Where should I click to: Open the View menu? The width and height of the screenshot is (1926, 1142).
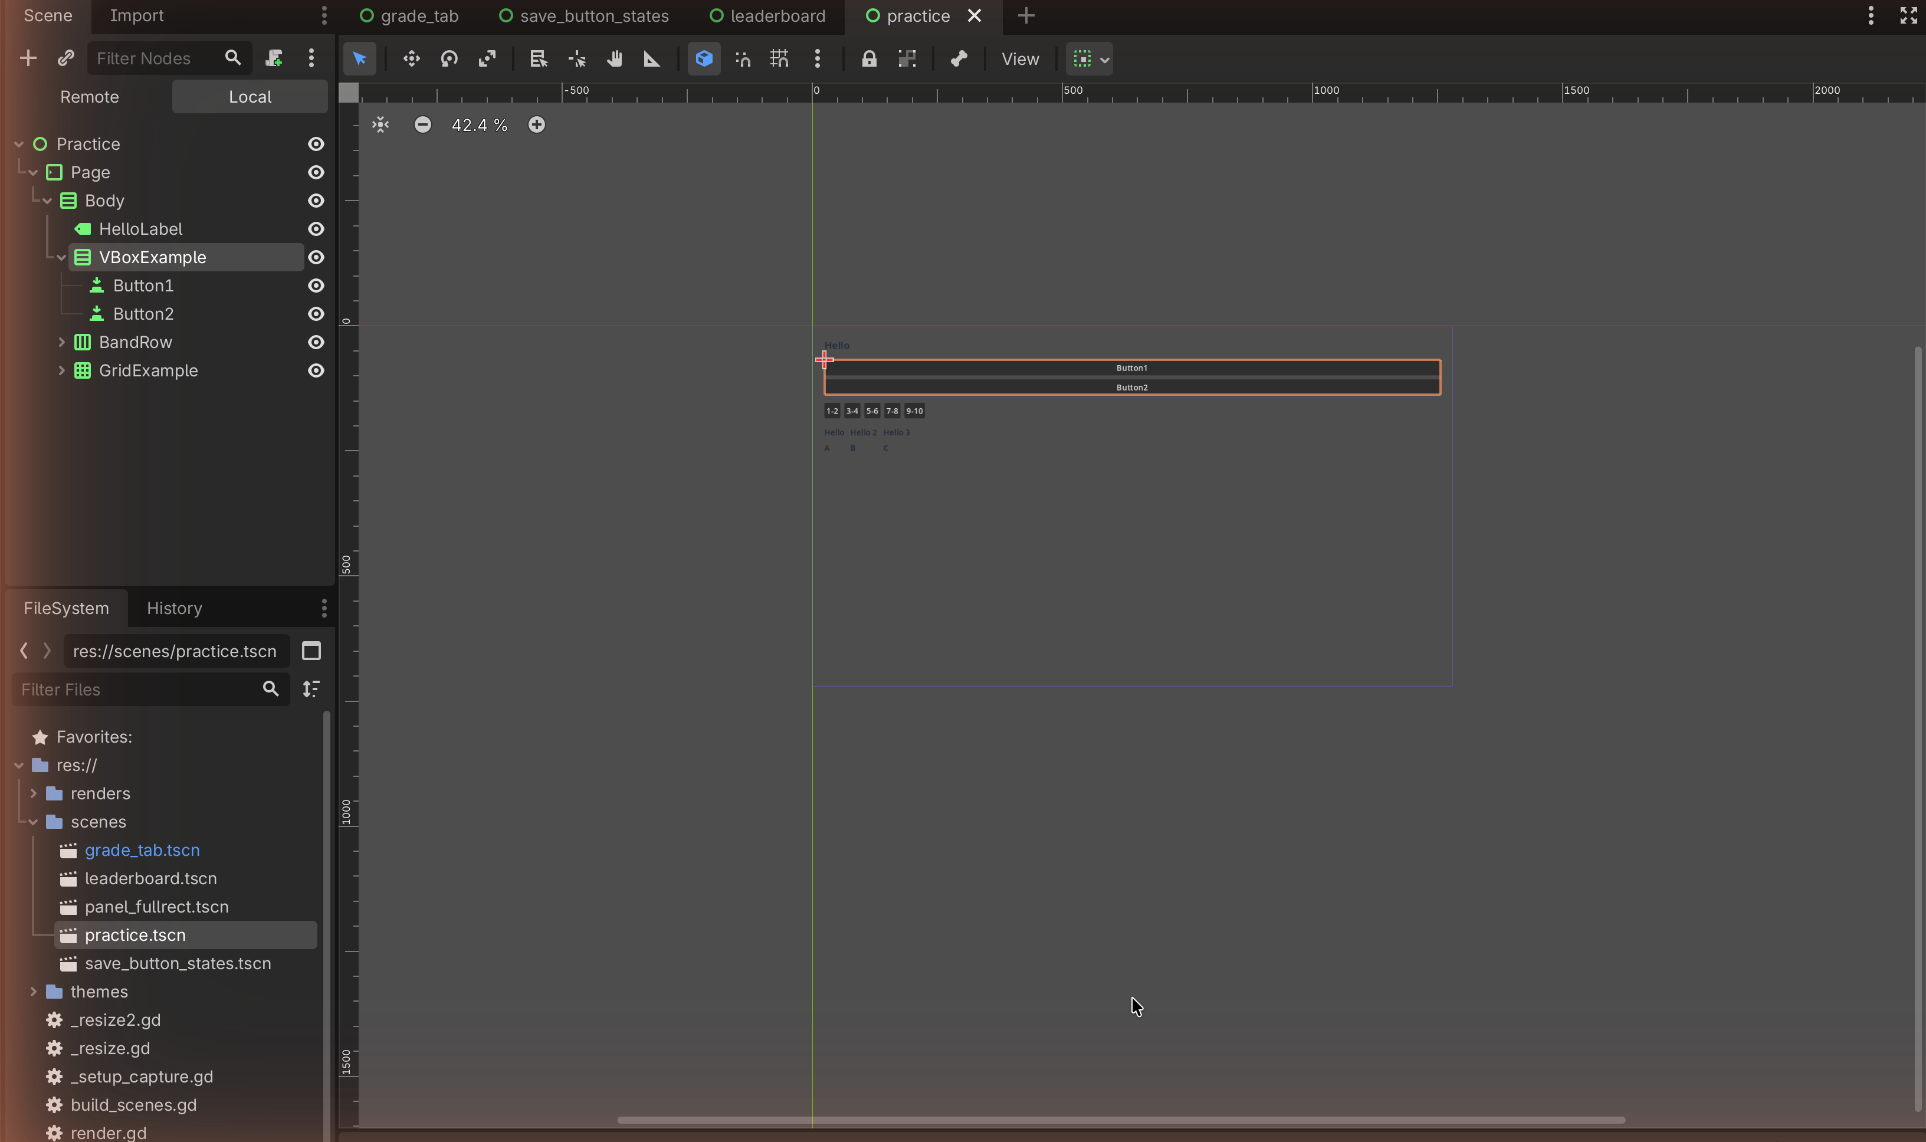click(1021, 58)
